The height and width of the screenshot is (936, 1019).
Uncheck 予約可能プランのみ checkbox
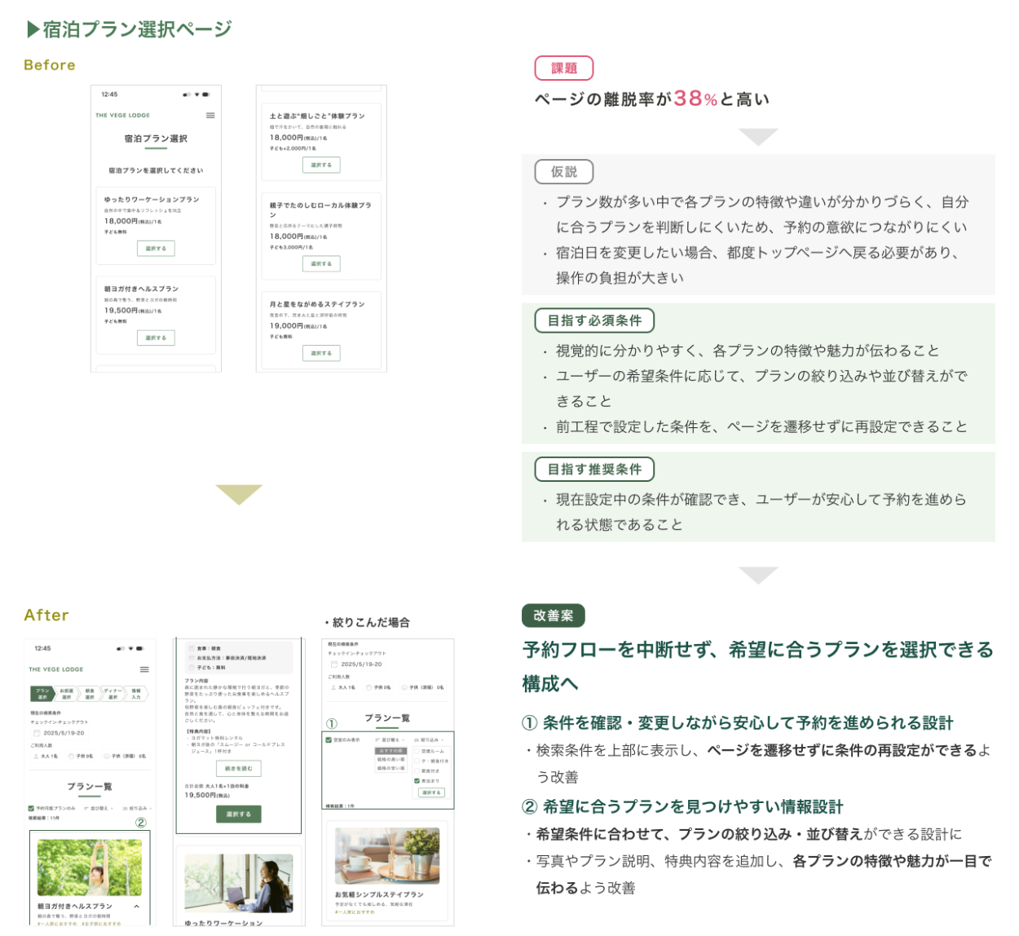click(x=31, y=809)
